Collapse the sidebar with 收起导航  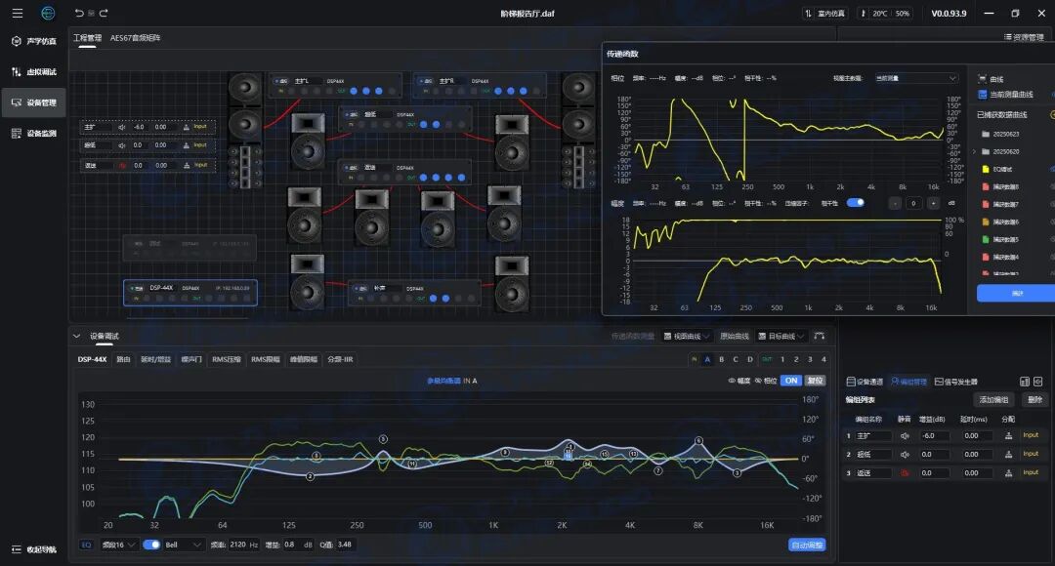pos(33,549)
